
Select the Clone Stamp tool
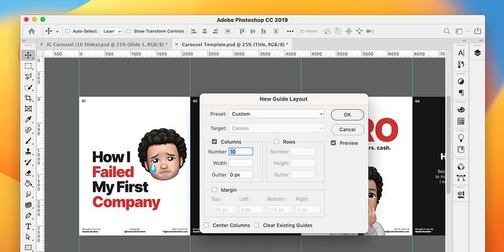[x=28, y=151]
